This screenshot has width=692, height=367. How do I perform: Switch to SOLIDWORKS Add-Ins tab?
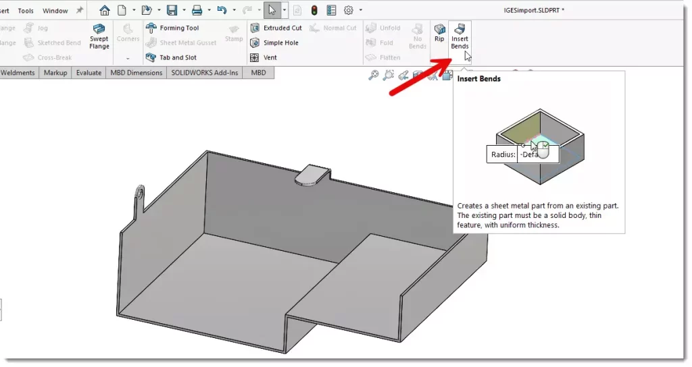pos(204,73)
